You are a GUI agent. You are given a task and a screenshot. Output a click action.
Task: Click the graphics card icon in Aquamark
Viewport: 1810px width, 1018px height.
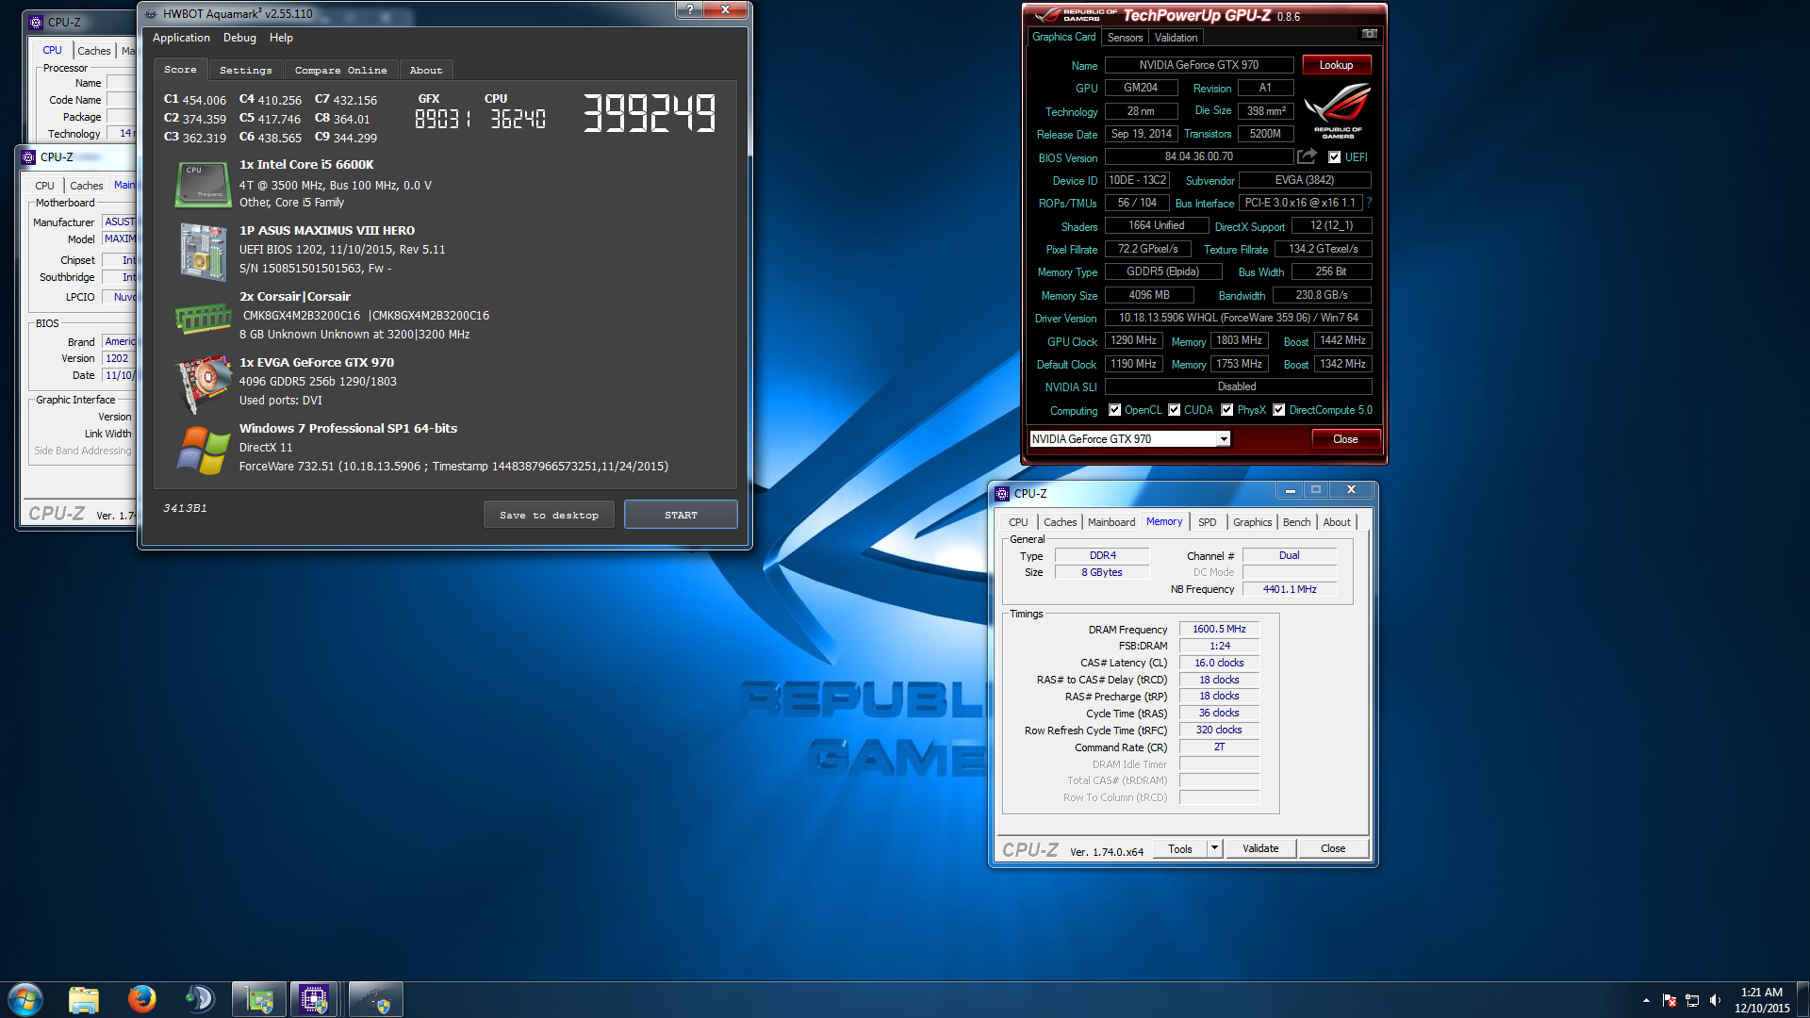[203, 384]
